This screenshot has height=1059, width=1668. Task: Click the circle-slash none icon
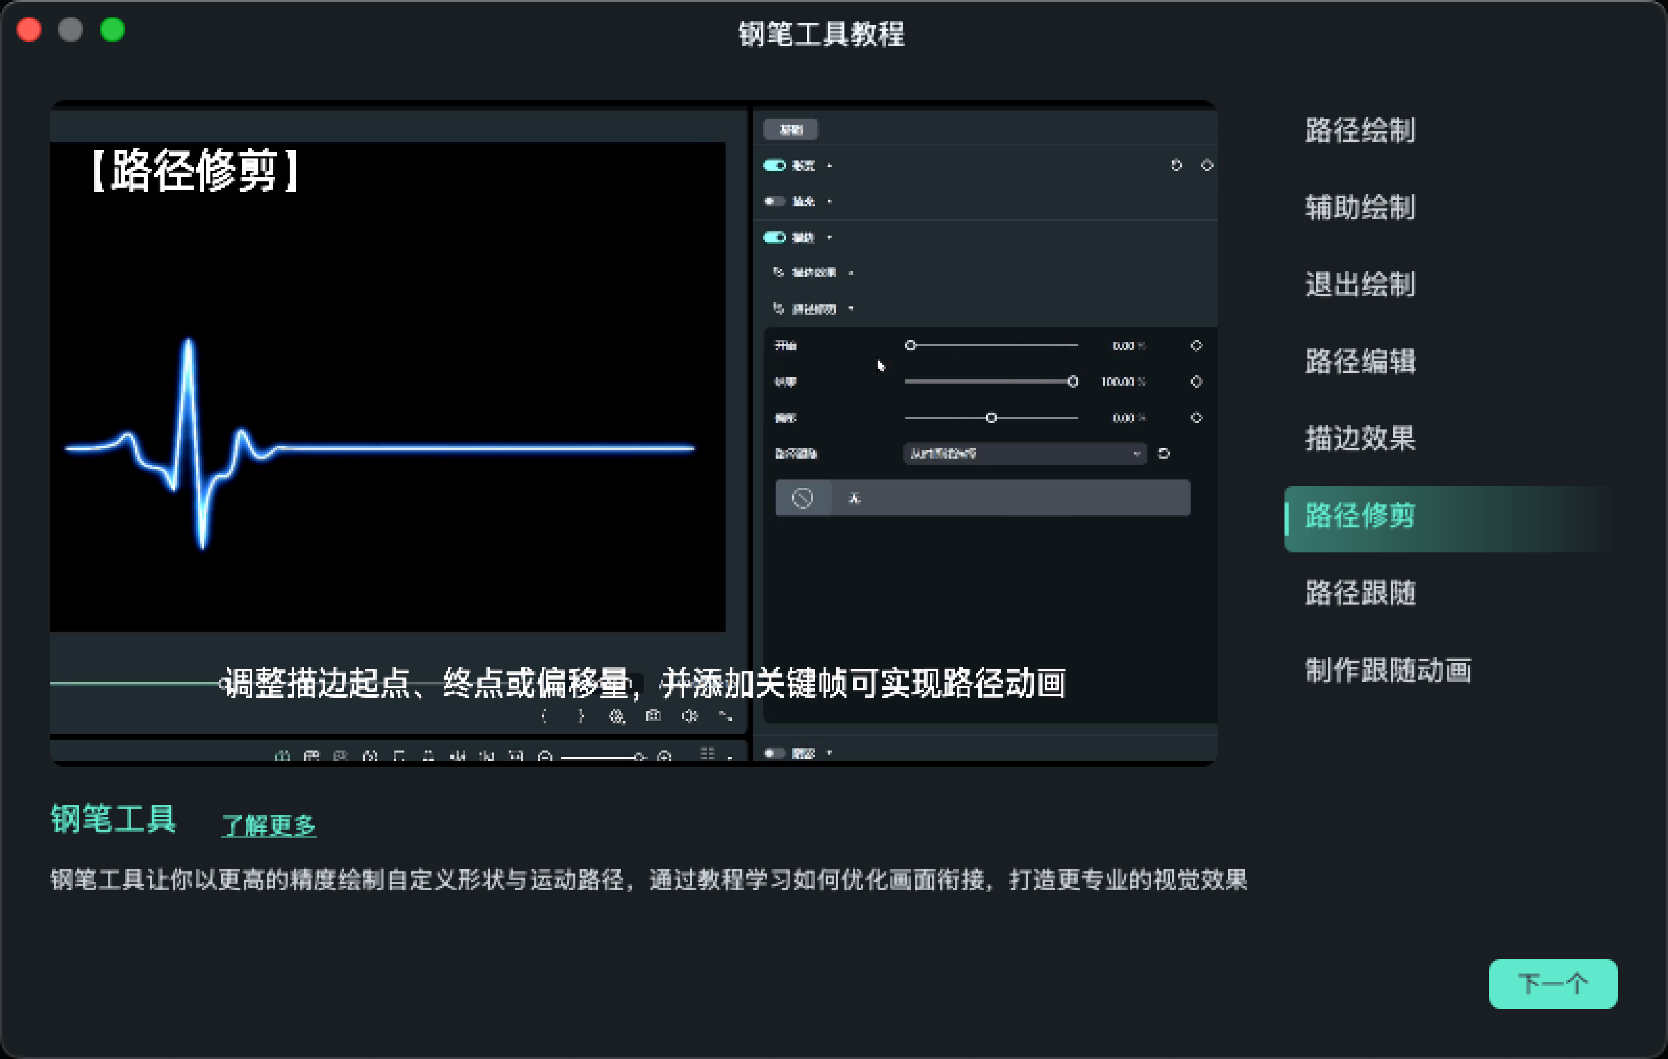click(802, 498)
